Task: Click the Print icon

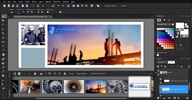Action: 38,6
